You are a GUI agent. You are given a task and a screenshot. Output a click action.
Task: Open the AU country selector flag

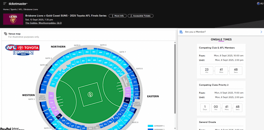point(258,4)
